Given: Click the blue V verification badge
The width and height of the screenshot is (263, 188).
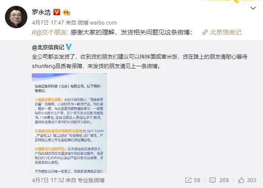Looking at the screenshot, I should [x=69, y=47].
